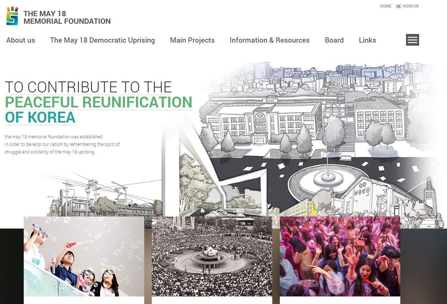This screenshot has width=447, height=304.
Task: Open the children blowing bubbles photo
Action: pyautogui.click(x=84, y=256)
